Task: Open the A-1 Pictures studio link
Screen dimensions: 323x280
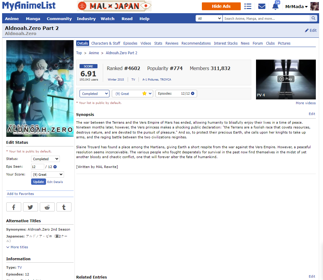Action: (x=150, y=79)
